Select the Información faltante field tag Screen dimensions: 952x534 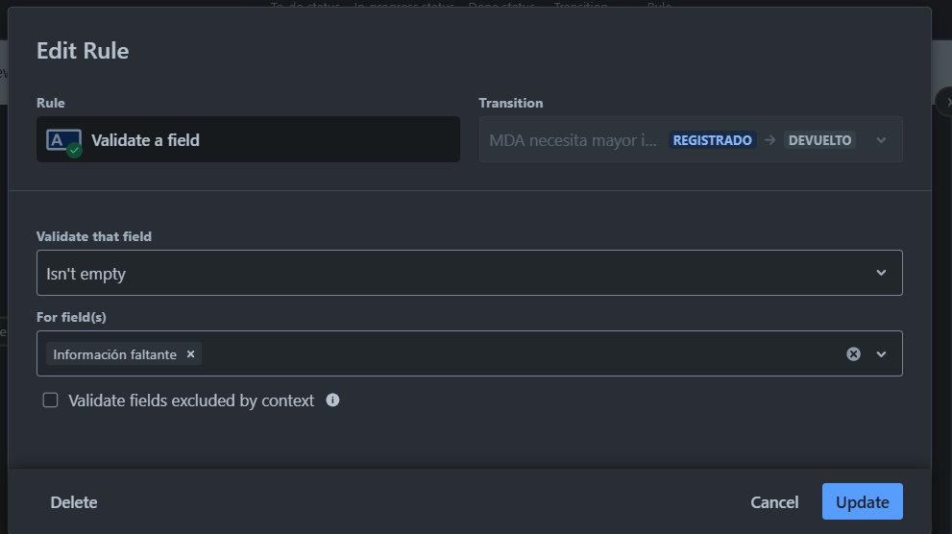(x=114, y=354)
